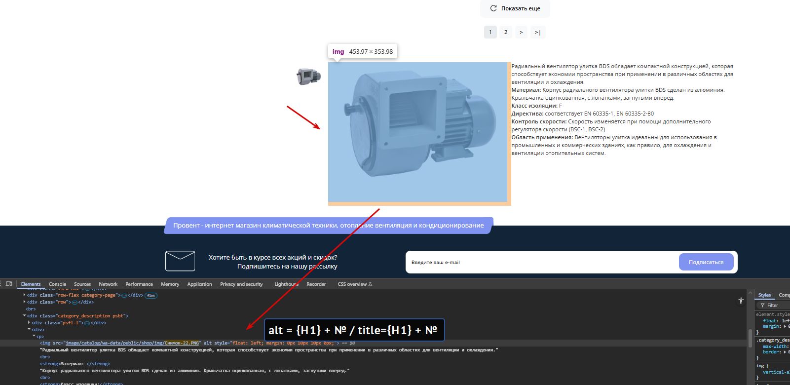Viewport: 790px width, 385px height.
Task: Open the Network tab
Action: pyautogui.click(x=108, y=284)
